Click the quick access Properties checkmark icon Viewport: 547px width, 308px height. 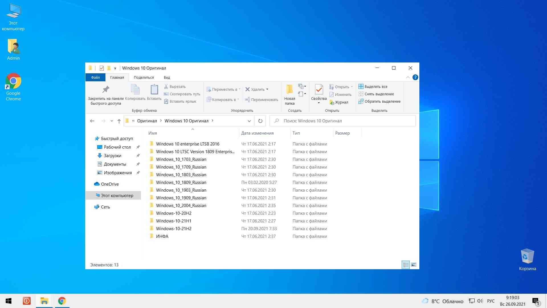[102, 68]
